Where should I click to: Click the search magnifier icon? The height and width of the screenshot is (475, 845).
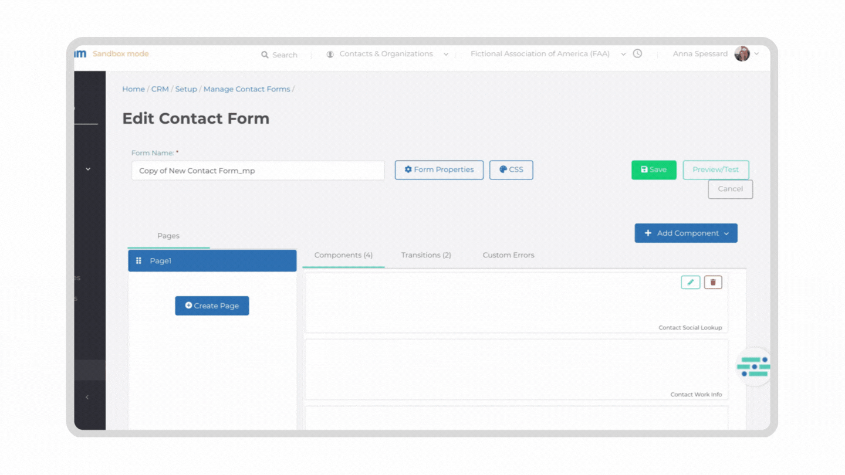coord(265,55)
